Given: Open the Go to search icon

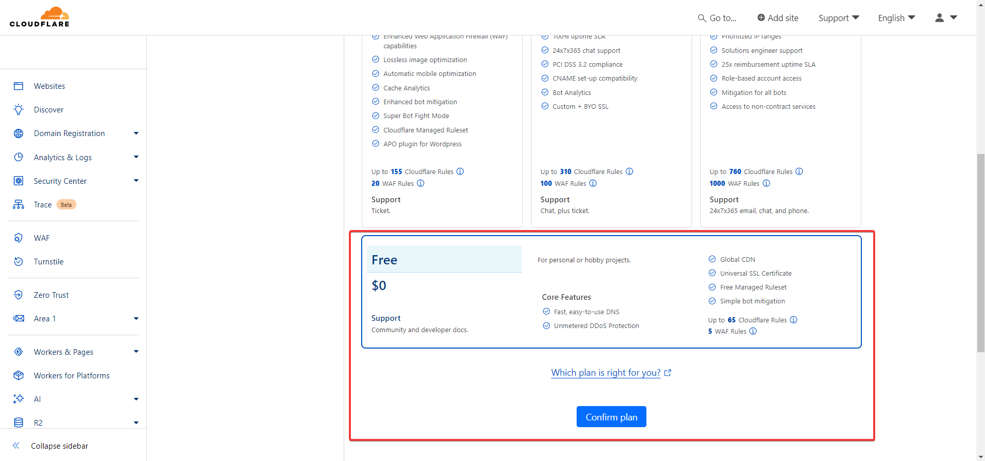Looking at the screenshot, I should coord(702,18).
